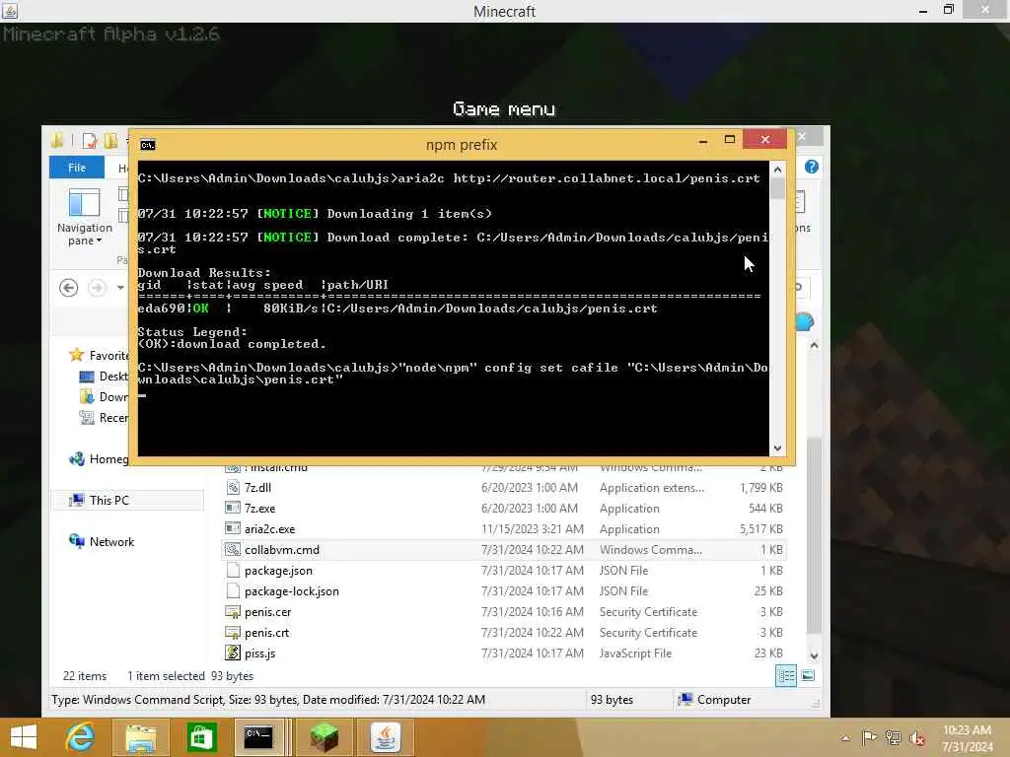Close the File Explorer window behind the console
The height and width of the screenshot is (757, 1010).
[x=803, y=136]
